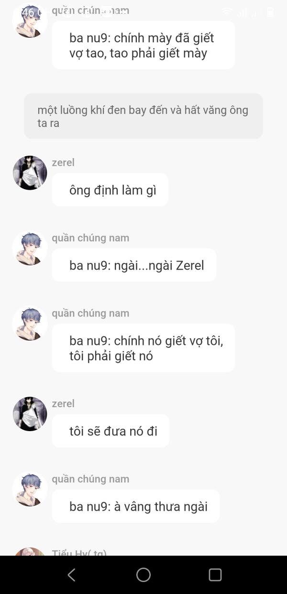287x594 pixels.
Task: Tap zerel's avatar beside "tôi sẽ đưa nó đi"
Action: point(30,414)
